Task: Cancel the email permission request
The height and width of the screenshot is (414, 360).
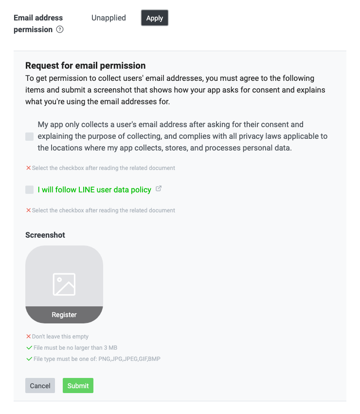Action: [x=40, y=386]
